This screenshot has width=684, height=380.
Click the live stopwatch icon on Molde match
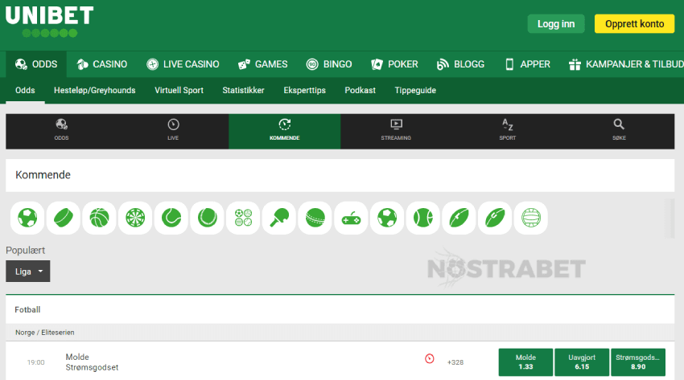(x=430, y=358)
